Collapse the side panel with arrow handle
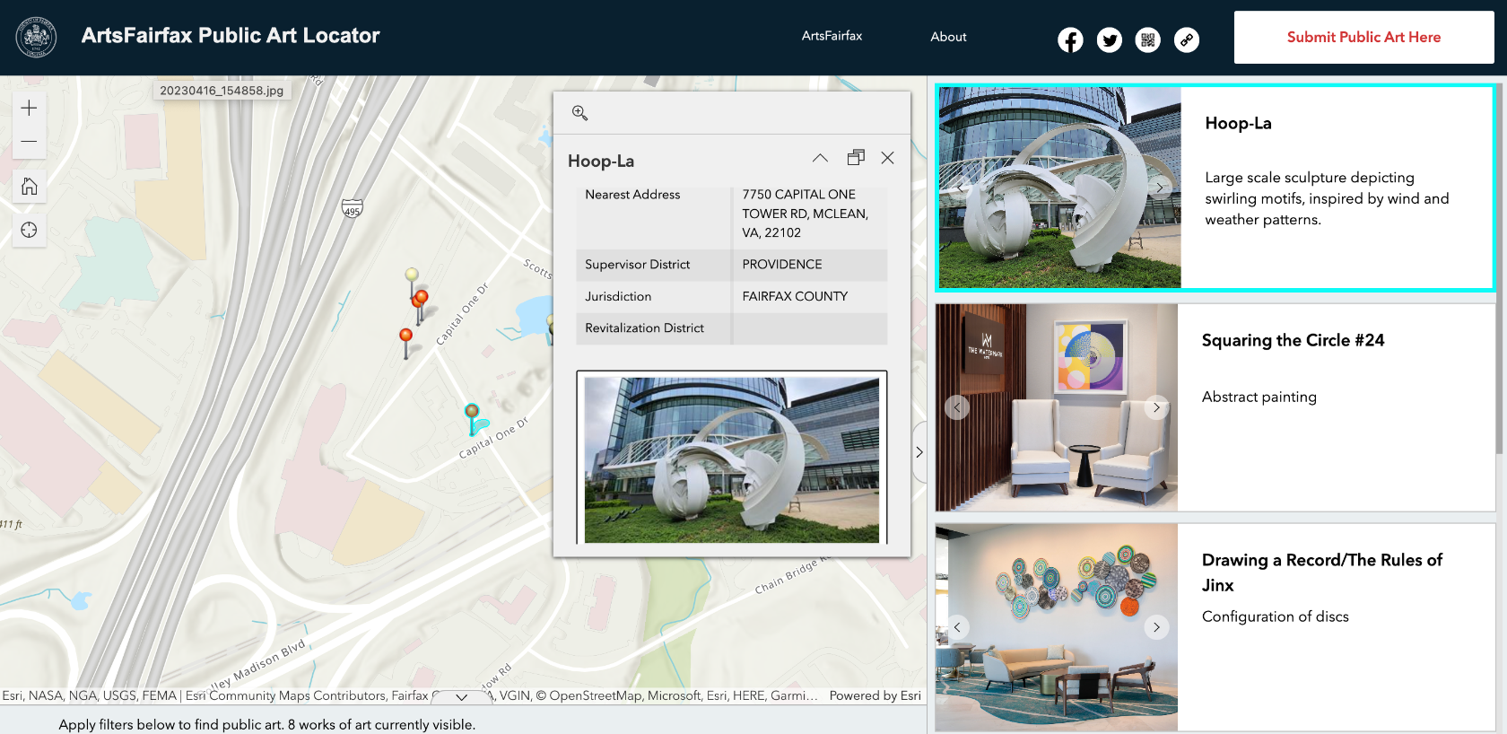The width and height of the screenshot is (1507, 734). pyautogui.click(x=919, y=452)
